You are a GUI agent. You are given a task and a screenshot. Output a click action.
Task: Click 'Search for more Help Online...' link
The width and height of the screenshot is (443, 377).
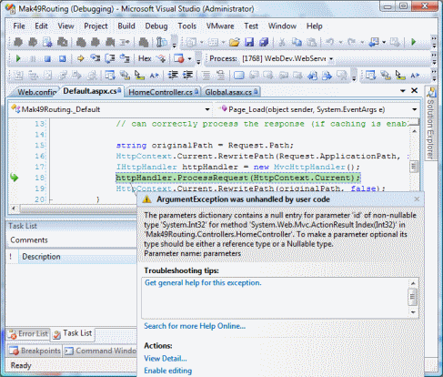[x=195, y=326]
